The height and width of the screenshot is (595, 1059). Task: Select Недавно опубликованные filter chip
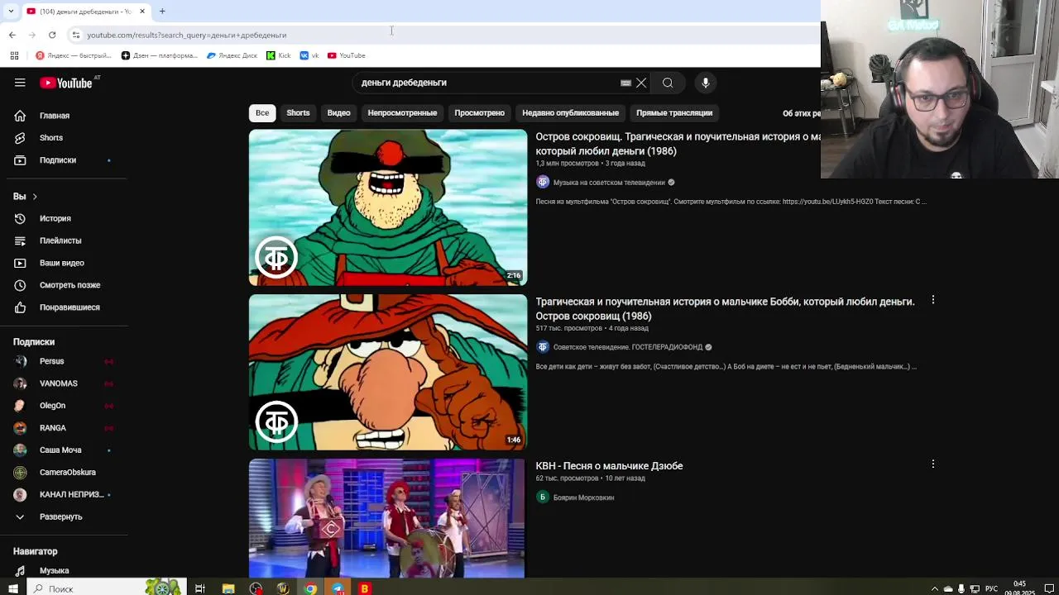point(570,112)
